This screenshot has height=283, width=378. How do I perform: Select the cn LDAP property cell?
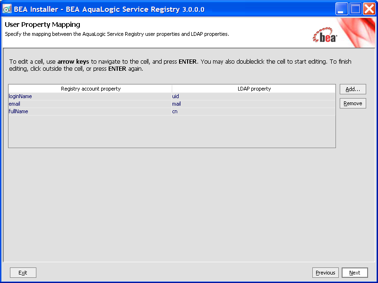pyautogui.click(x=254, y=111)
